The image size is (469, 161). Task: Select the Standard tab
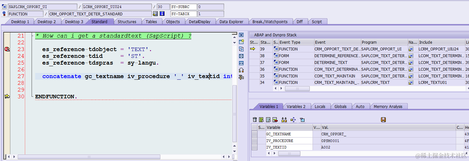(x=99, y=22)
